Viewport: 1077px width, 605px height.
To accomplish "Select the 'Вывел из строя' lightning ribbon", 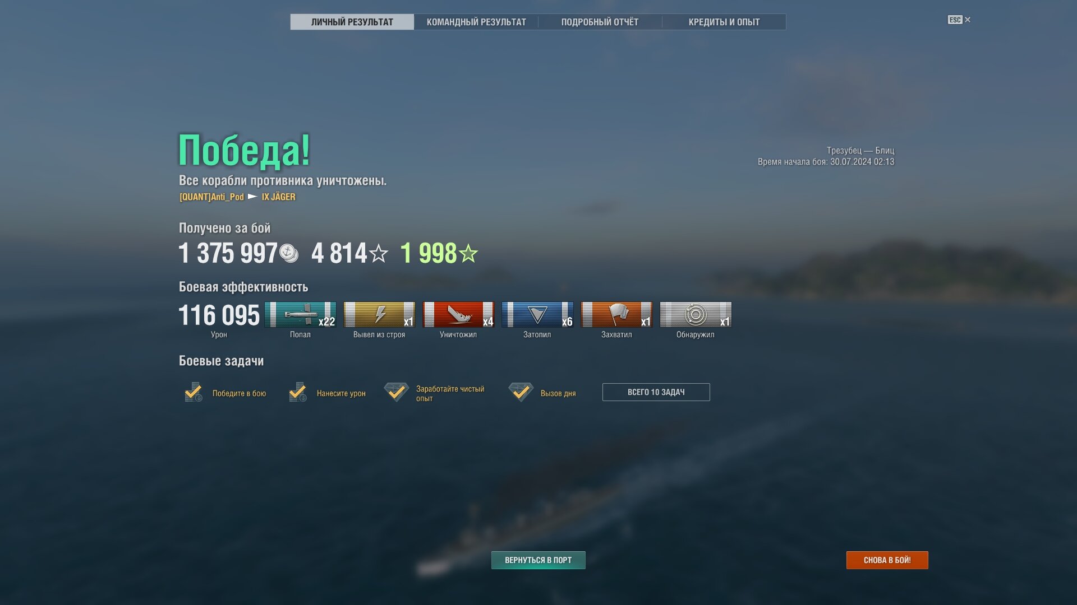I will tap(379, 314).
